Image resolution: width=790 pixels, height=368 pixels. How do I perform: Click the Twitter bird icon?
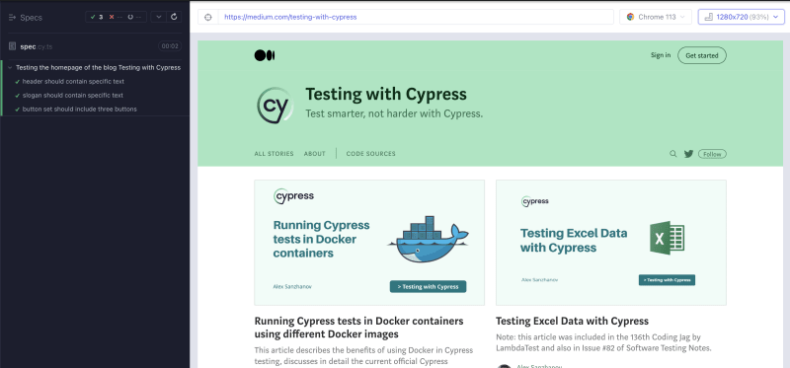pos(688,154)
